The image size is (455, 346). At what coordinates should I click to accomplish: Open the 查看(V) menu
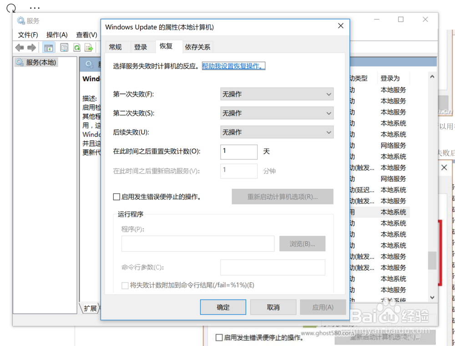point(86,35)
